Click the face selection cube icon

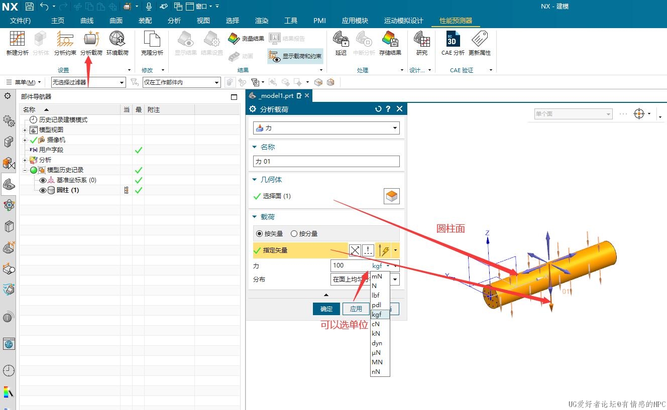(x=392, y=196)
